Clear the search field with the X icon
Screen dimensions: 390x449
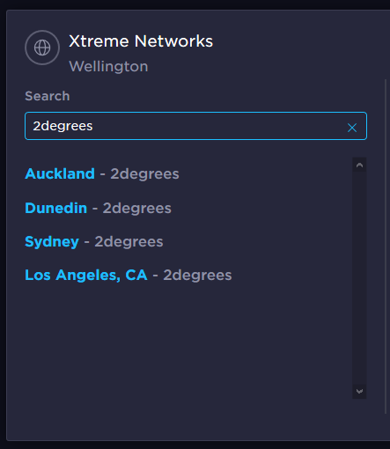(352, 128)
